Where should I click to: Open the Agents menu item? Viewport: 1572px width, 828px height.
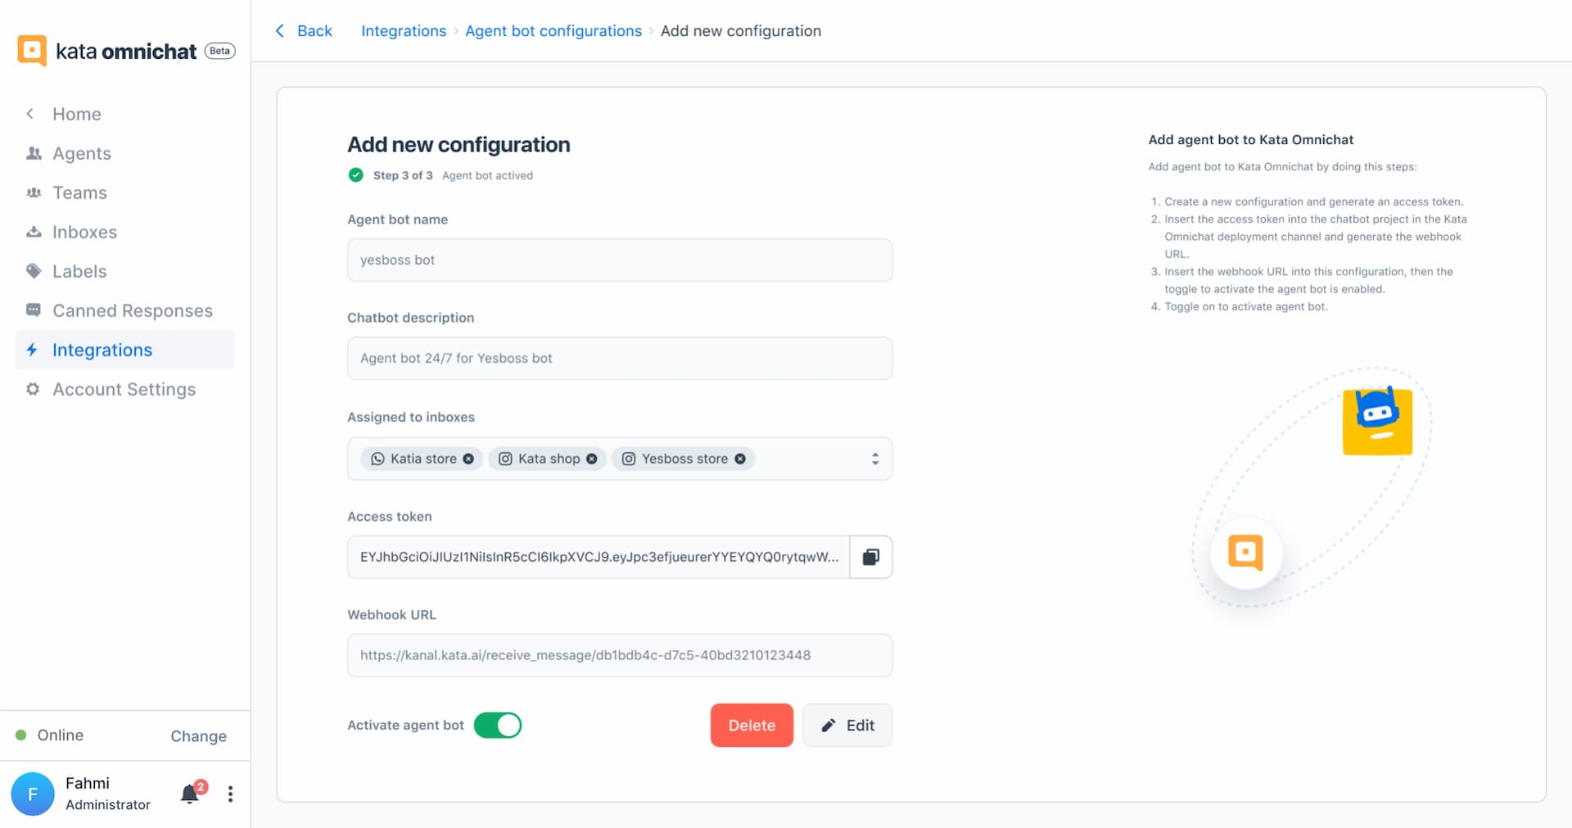pyautogui.click(x=82, y=153)
